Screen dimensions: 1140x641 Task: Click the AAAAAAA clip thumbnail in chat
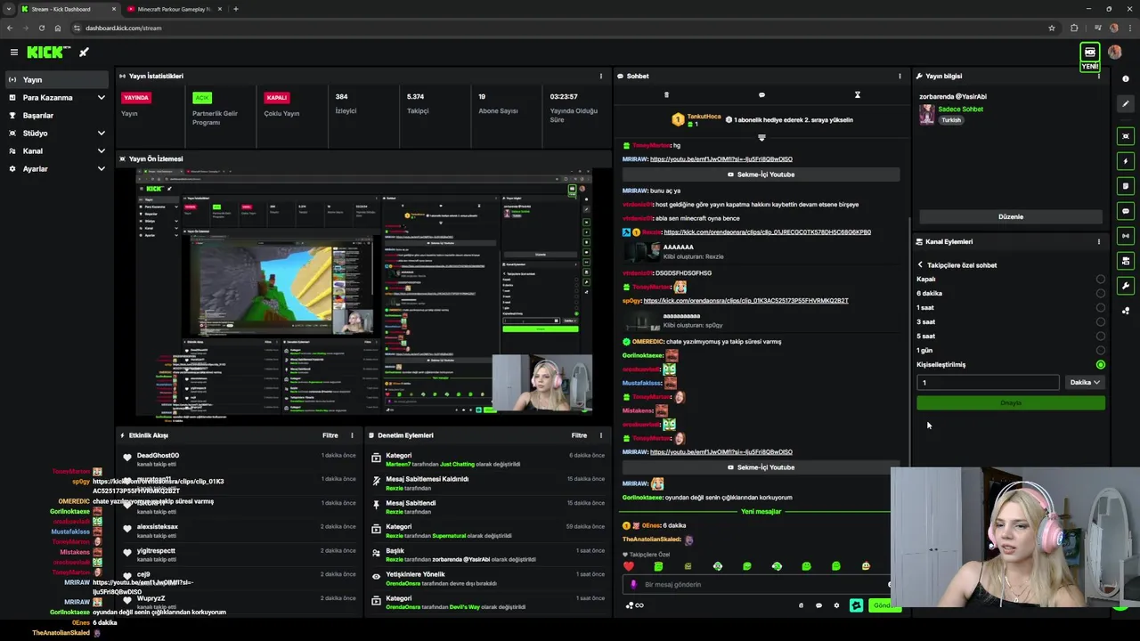coord(641,251)
